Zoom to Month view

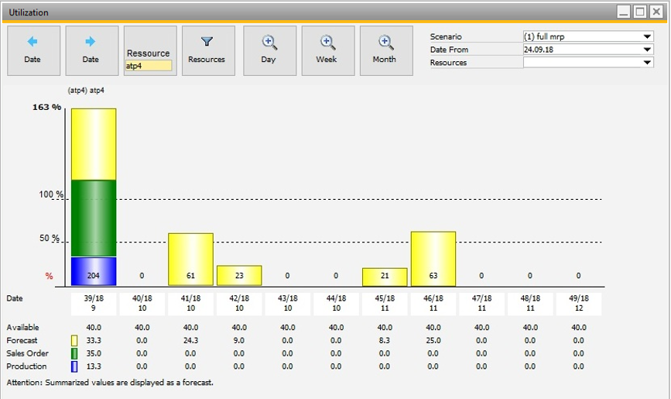385,50
